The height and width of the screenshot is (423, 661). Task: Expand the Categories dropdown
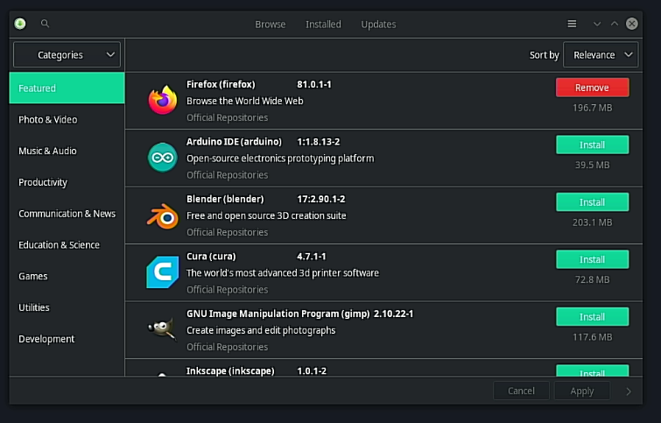(67, 55)
